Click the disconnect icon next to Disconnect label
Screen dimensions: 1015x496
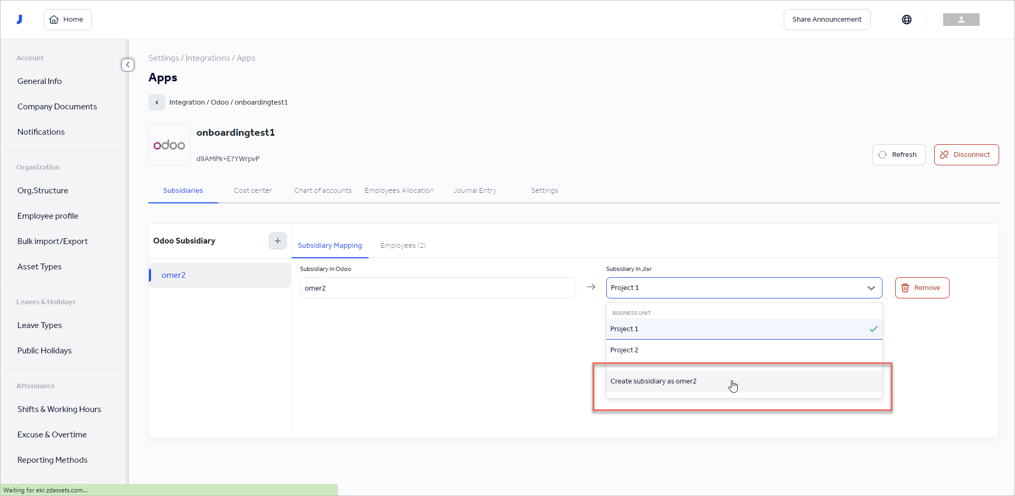click(x=945, y=154)
